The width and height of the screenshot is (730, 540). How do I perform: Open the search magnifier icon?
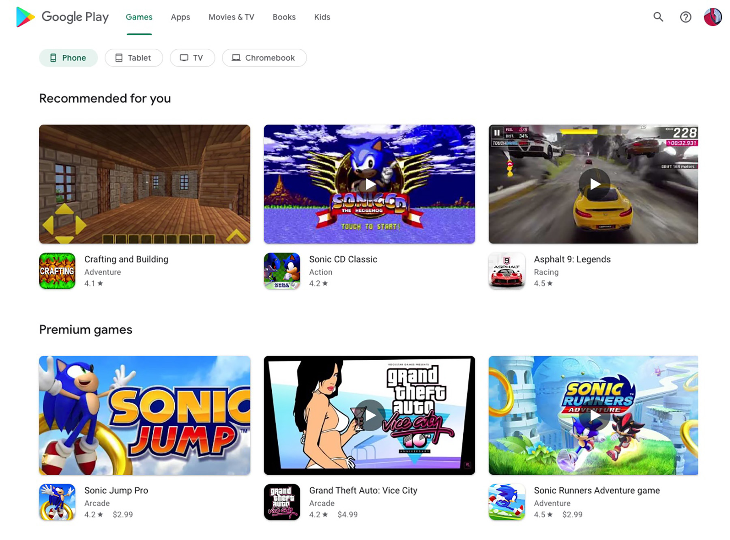[658, 17]
